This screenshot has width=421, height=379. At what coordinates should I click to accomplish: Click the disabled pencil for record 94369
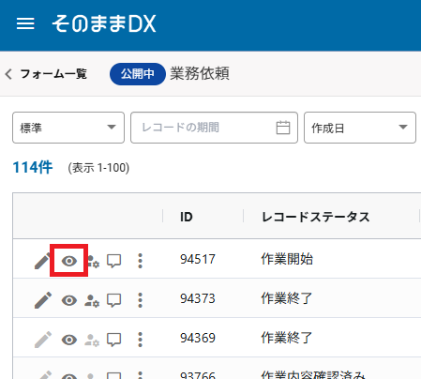pyautogui.click(x=43, y=340)
